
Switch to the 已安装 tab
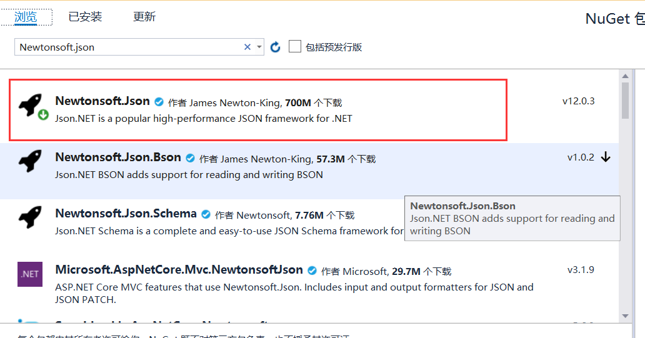[x=85, y=17]
